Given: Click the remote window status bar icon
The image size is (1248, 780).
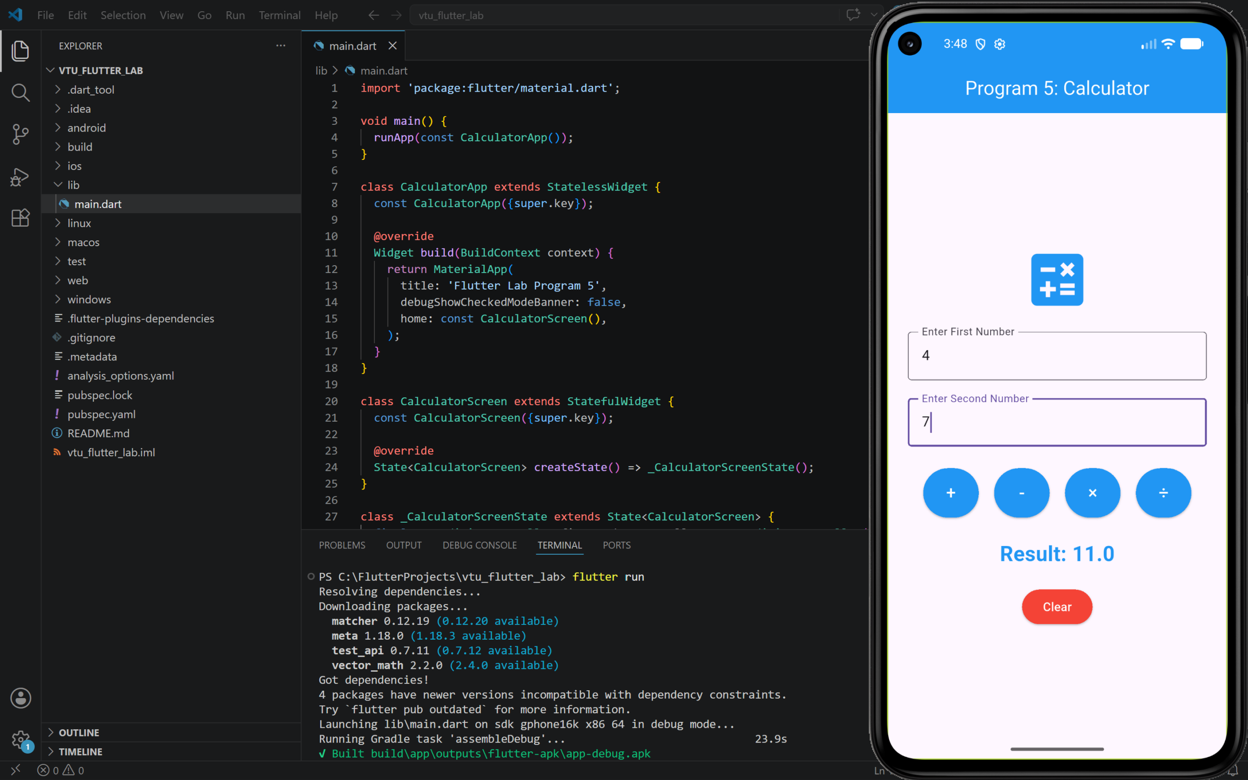Looking at the screenshot, I should (x=16, y=770).
